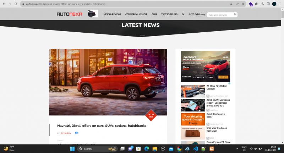This screenshot has width=284, height=153.
Task: Open the red SUV article image
Action: (x=108, y=82)
